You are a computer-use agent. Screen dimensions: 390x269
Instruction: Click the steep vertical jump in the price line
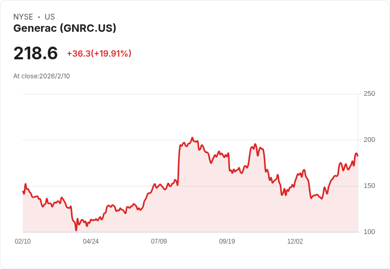click(179, 164)
